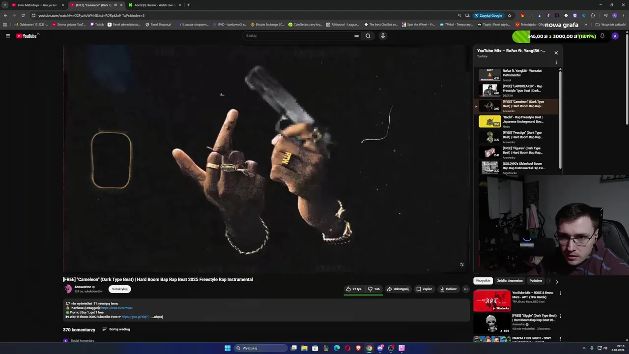Go to YouTube home via logo
Screen dimensions: 629x354
click(x=27, y=36)
